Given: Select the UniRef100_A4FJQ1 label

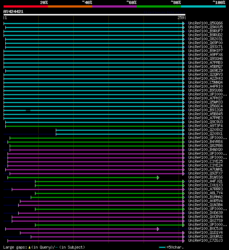Looking at the screenshot, I should pyautogui.click(x=205, y=181).
